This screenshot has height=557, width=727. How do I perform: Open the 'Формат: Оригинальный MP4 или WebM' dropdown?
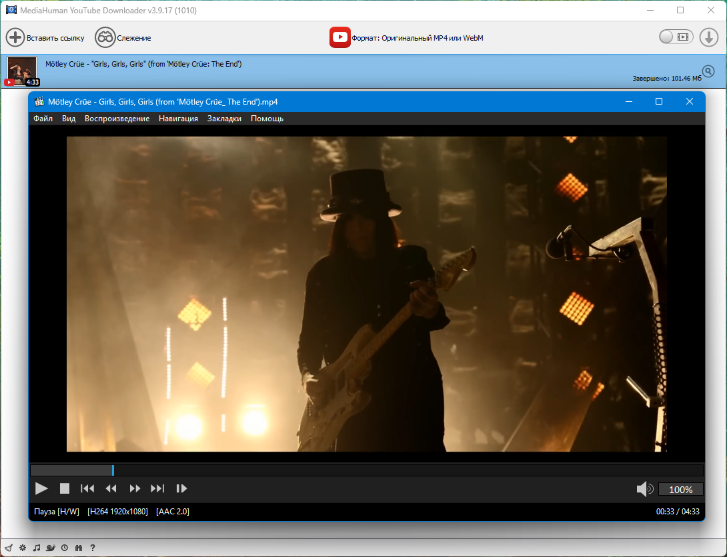pyautogui.click(x=406, y=38)
